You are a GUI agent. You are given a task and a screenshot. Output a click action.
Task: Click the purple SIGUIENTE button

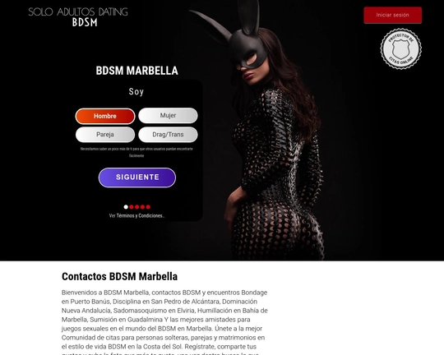pos(137,177)
